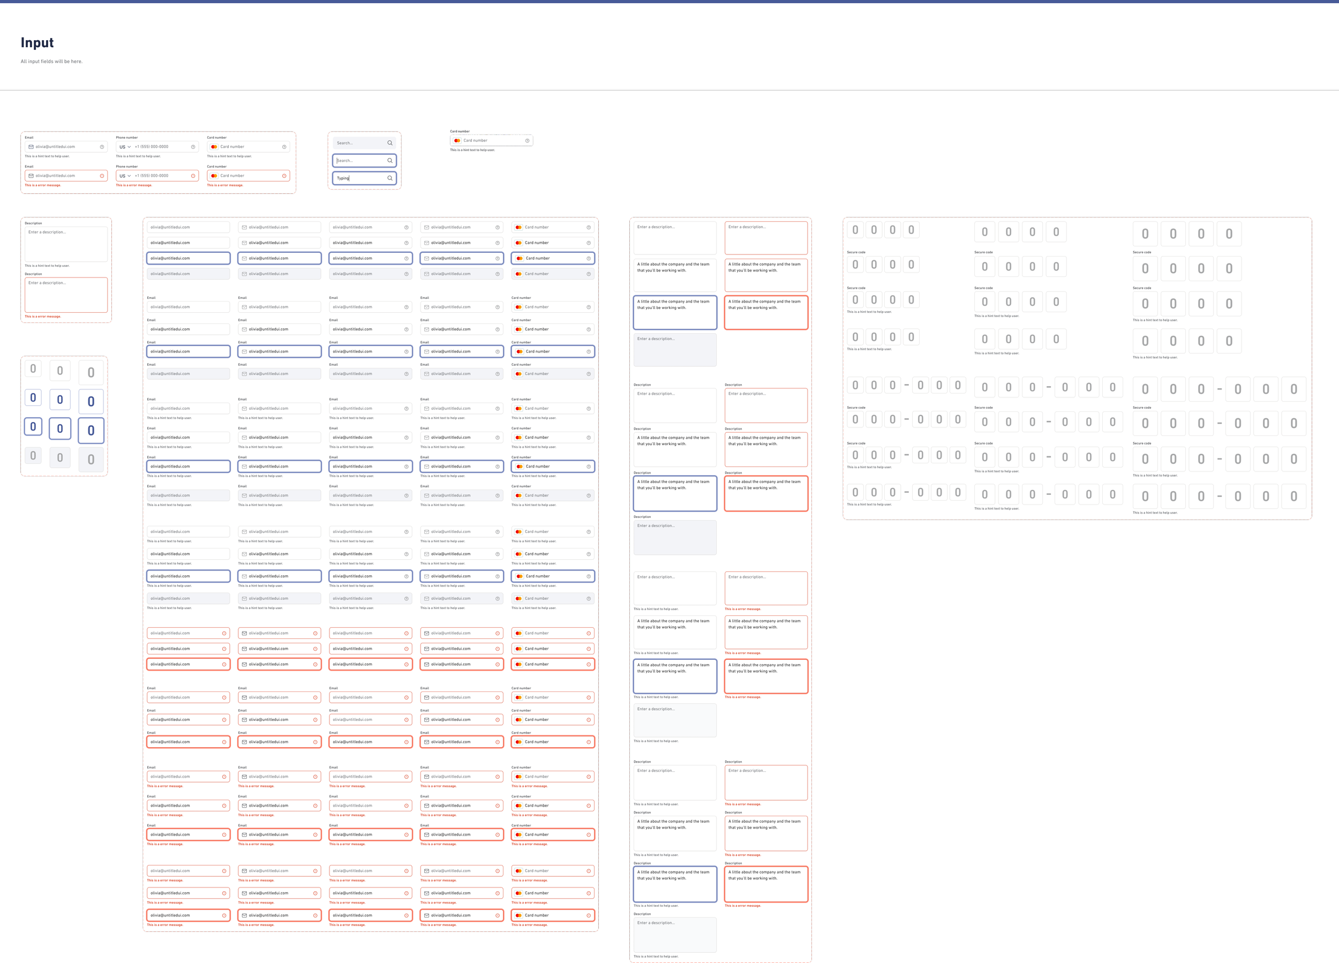Click hinted Description textarea in small two-field panel
This screenshot has height=963, width=1339.
pos(66,244)
